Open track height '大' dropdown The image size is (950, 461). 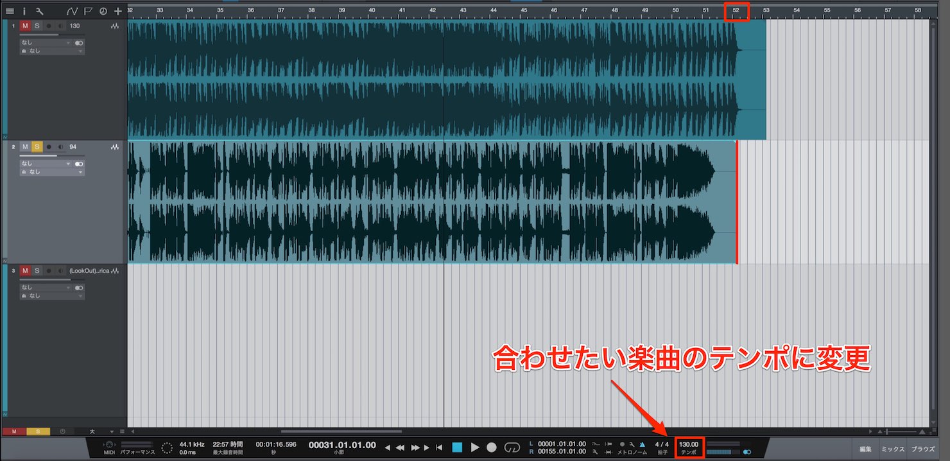coord(95,431)
